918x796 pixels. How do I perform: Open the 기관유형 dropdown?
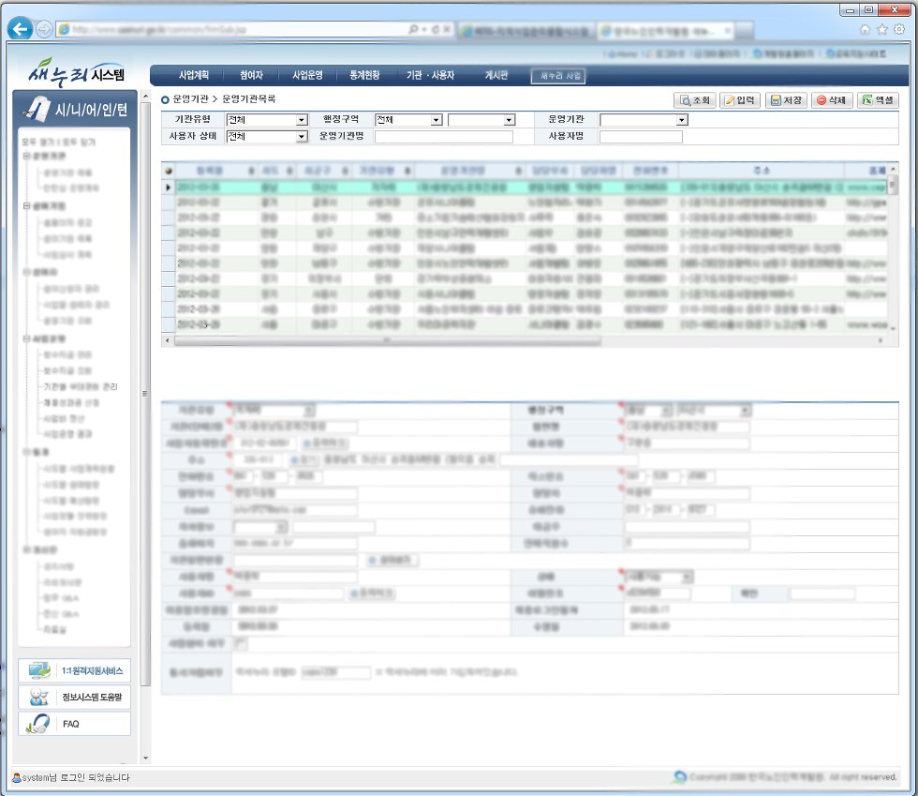point(267,120)
